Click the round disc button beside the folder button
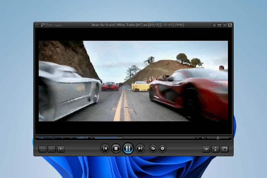This screenshot has width=267, height=178. point(163,149)
